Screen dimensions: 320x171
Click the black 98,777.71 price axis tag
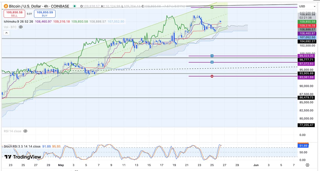pyautogui.click(x=306, y=60)
